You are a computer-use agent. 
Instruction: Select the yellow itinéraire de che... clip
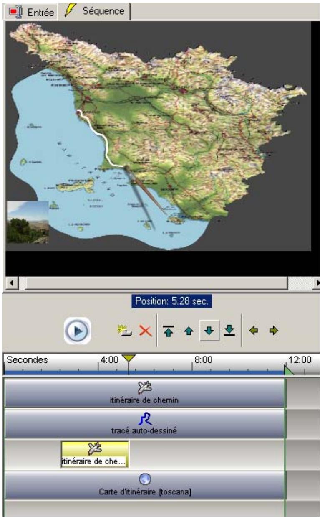[x=95, y=454]
